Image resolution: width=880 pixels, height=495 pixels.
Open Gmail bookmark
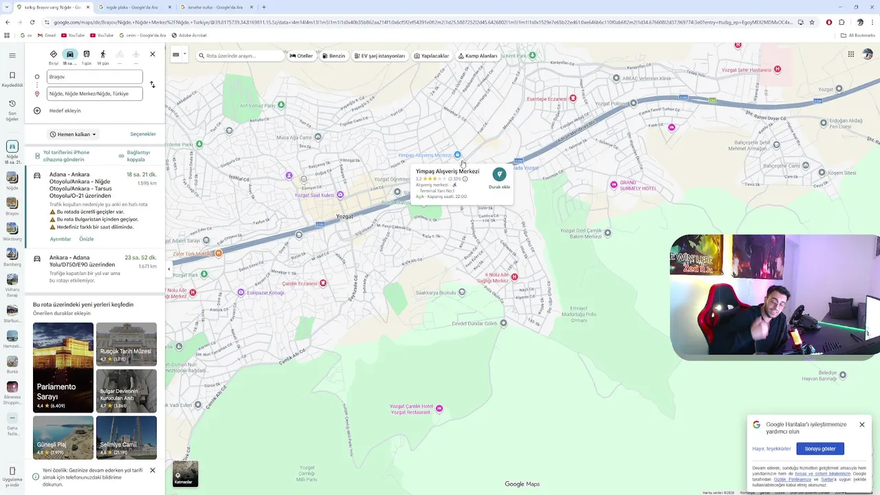coord(47,35)
